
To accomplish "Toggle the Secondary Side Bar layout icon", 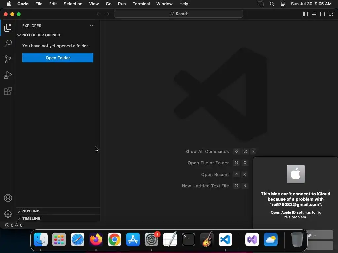I will click(322, 14).
